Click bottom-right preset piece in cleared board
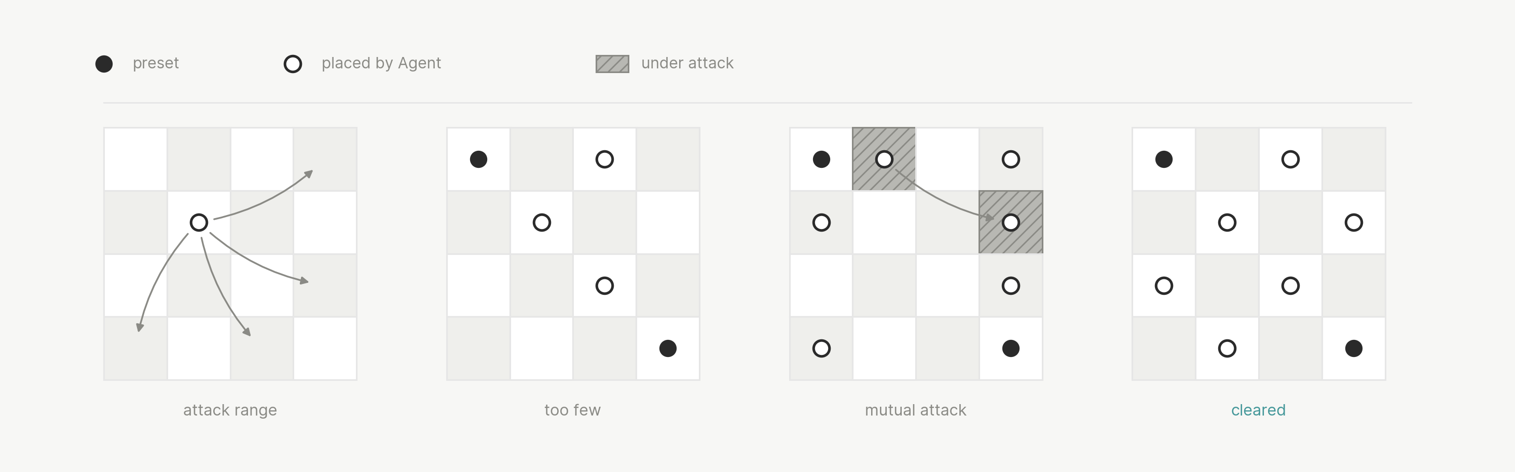Viewport: 1515px width, 472px height. click(x=1354, y=349)
